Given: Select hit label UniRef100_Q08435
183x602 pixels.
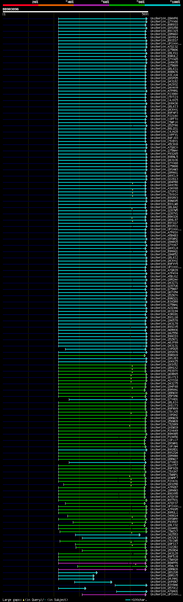Looking at the screenshot, I should point(164,63).
